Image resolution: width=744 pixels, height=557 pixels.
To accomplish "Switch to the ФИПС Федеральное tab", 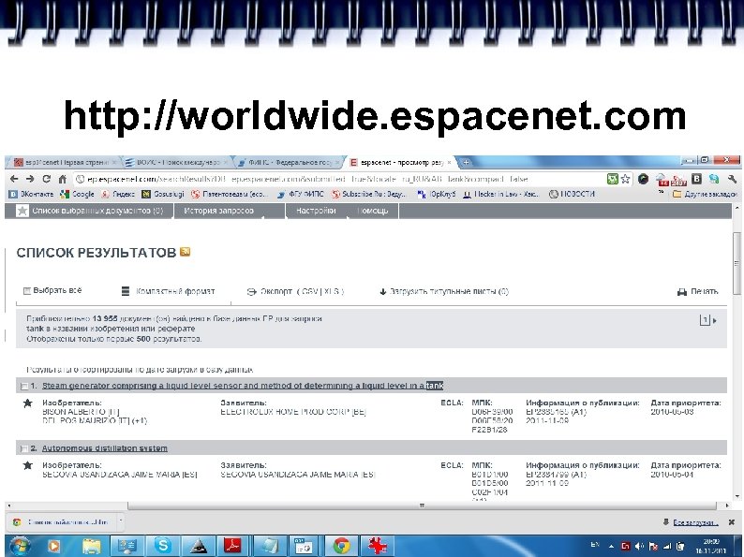I will pyautogui.click(x=289, y=162).
